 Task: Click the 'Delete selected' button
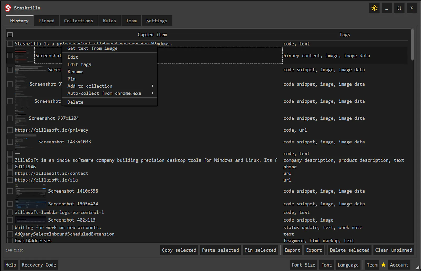point(350,250)
